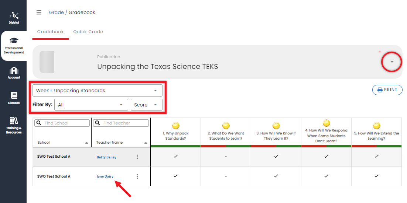Sort by Teacher Name column arrow
This screenshot has height=203, width=407.
click(146, 143)
